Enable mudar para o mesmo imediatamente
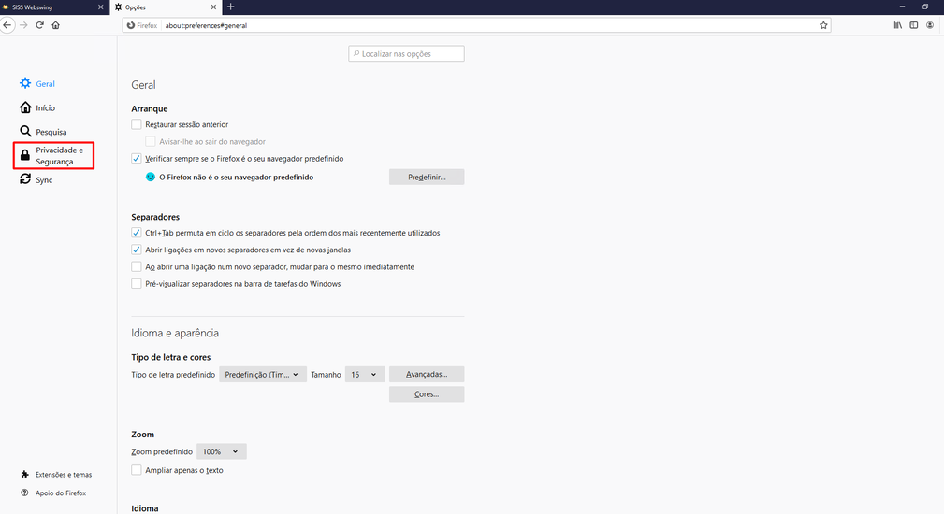Image resolution: width=944 pixels, height=514 pixels. 137,267
